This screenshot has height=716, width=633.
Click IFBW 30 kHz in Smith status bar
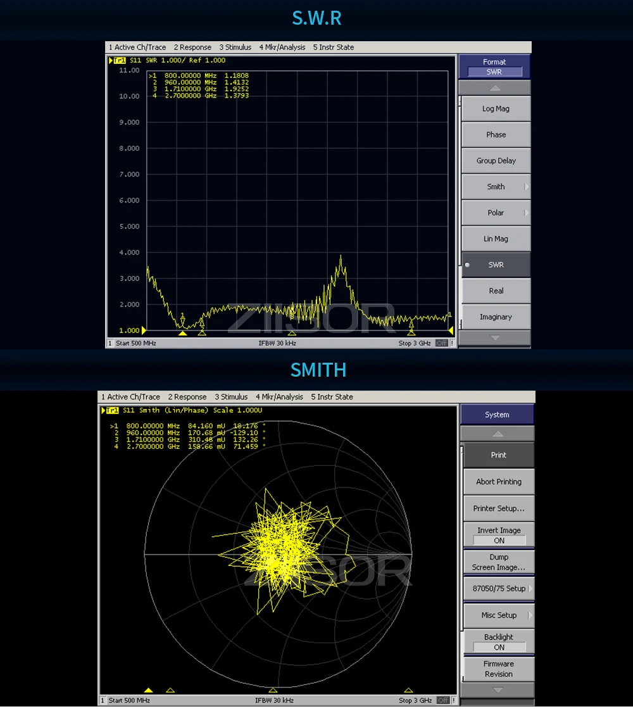click(x=274, y=700)
